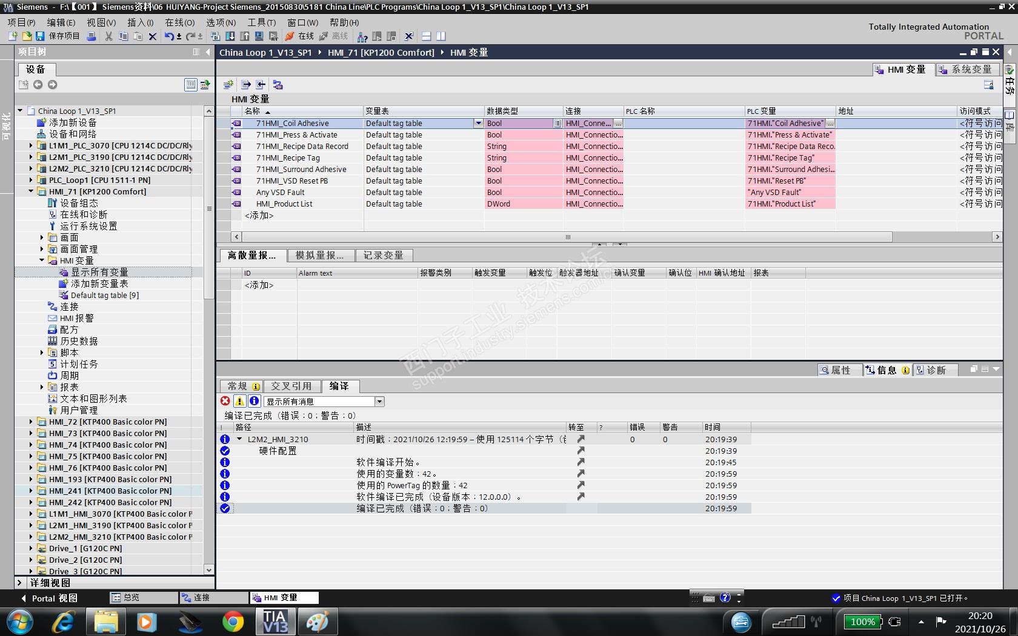This screenshot has height=636, width=1018.
Task: Toggle the error messages filter
Action: pyautogui.click(x=225, y=401)
